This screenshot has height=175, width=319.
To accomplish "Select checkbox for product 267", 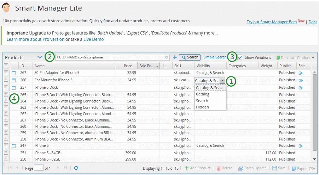I will tap(6, 72).
